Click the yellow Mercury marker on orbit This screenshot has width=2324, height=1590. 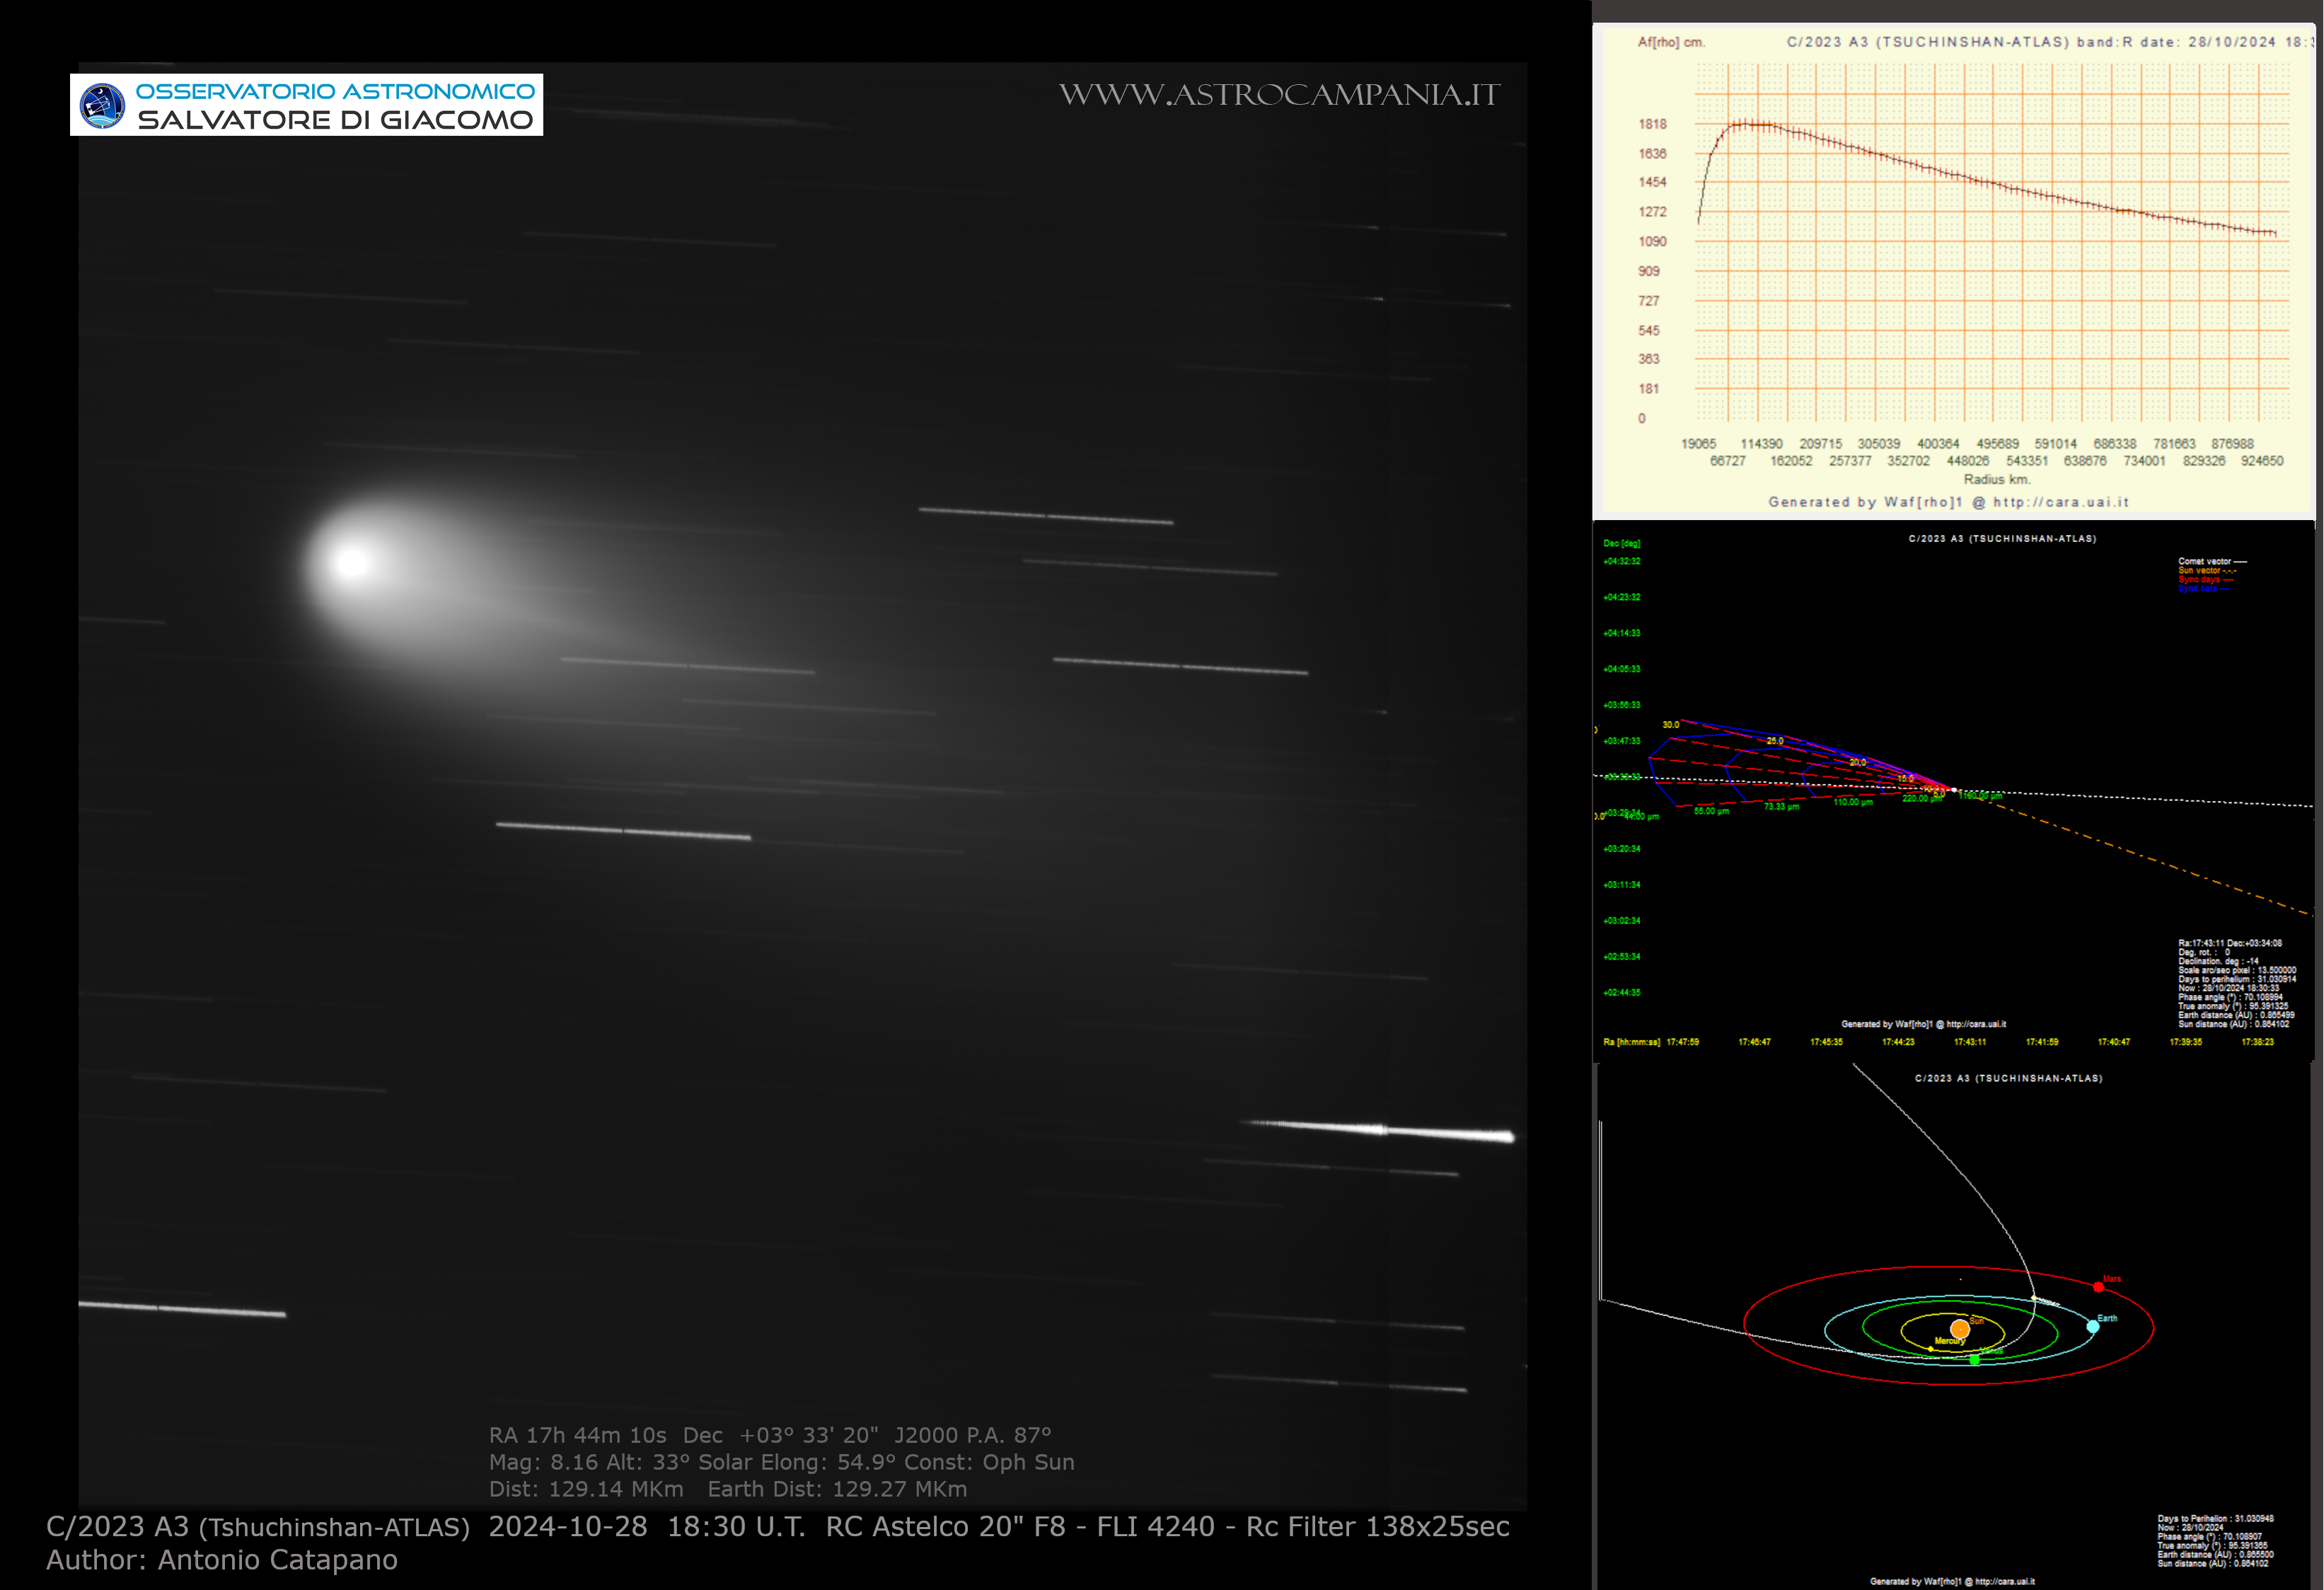1930,1349
